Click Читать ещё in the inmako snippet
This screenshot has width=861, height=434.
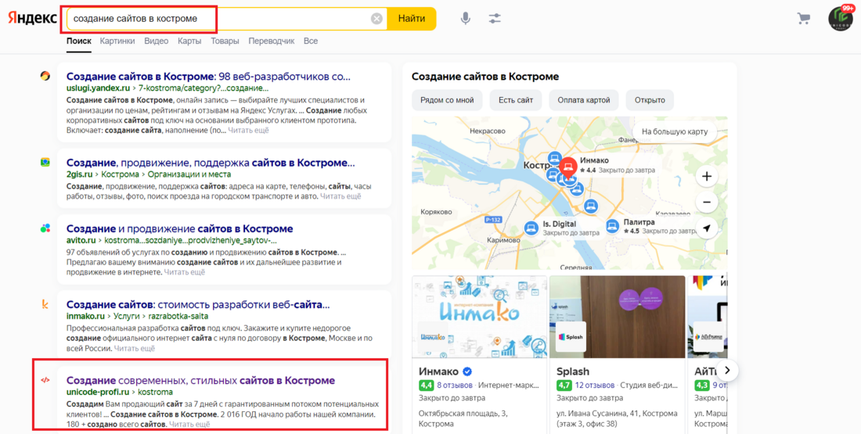135,349
